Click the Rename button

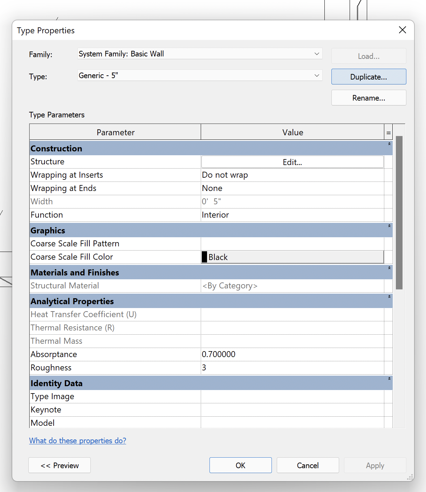click(368, 97)
